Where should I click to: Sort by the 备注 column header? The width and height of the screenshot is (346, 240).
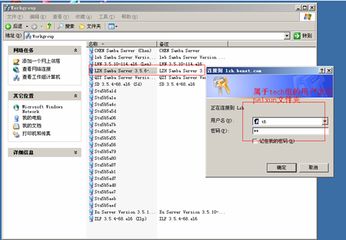click(x=193, y=44)
